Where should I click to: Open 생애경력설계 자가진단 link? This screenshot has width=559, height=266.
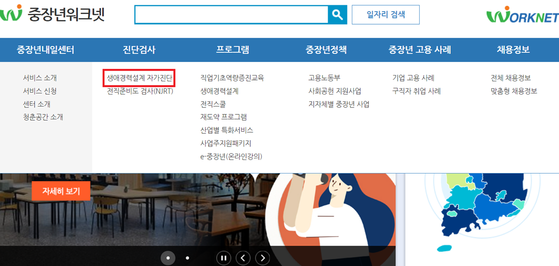pyautogui.click(x=140, y=78)
